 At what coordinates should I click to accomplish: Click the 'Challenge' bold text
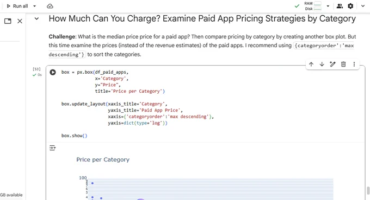click(x=62, y=37)
